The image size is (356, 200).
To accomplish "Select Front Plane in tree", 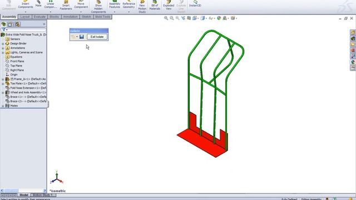I will click(x=17, y=61).
